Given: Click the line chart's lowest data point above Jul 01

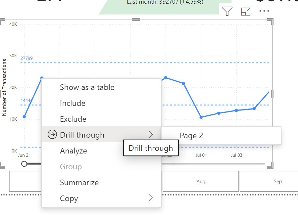Looking at the screenshot, I should coord(201,117).
